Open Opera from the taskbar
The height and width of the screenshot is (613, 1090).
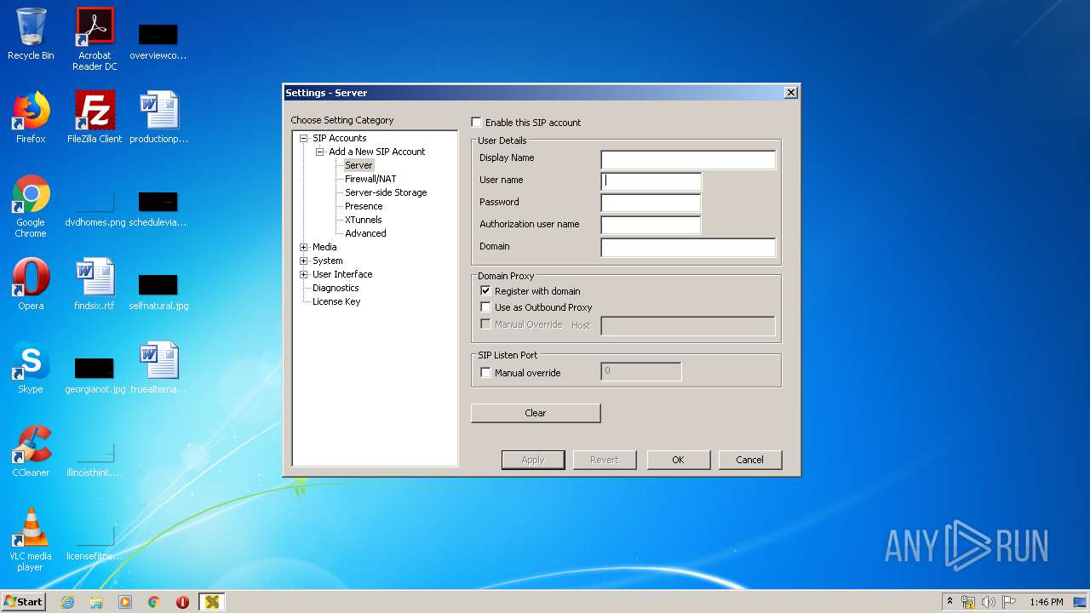tap(182, 602)
